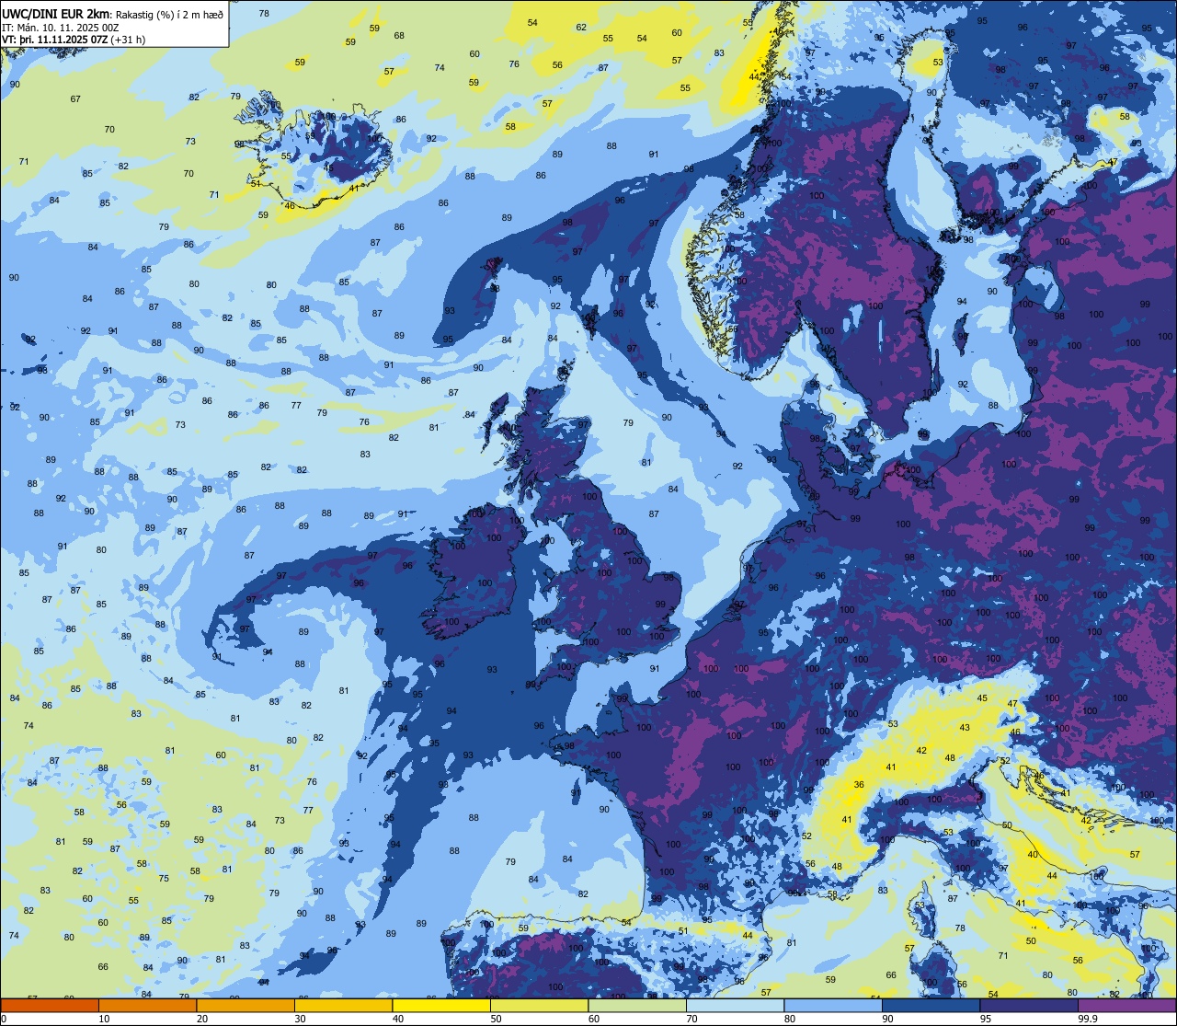Click the legend tick label 80
Image resolution: width=1177 pixels, height=1026 pixels.
(790, 1019)
